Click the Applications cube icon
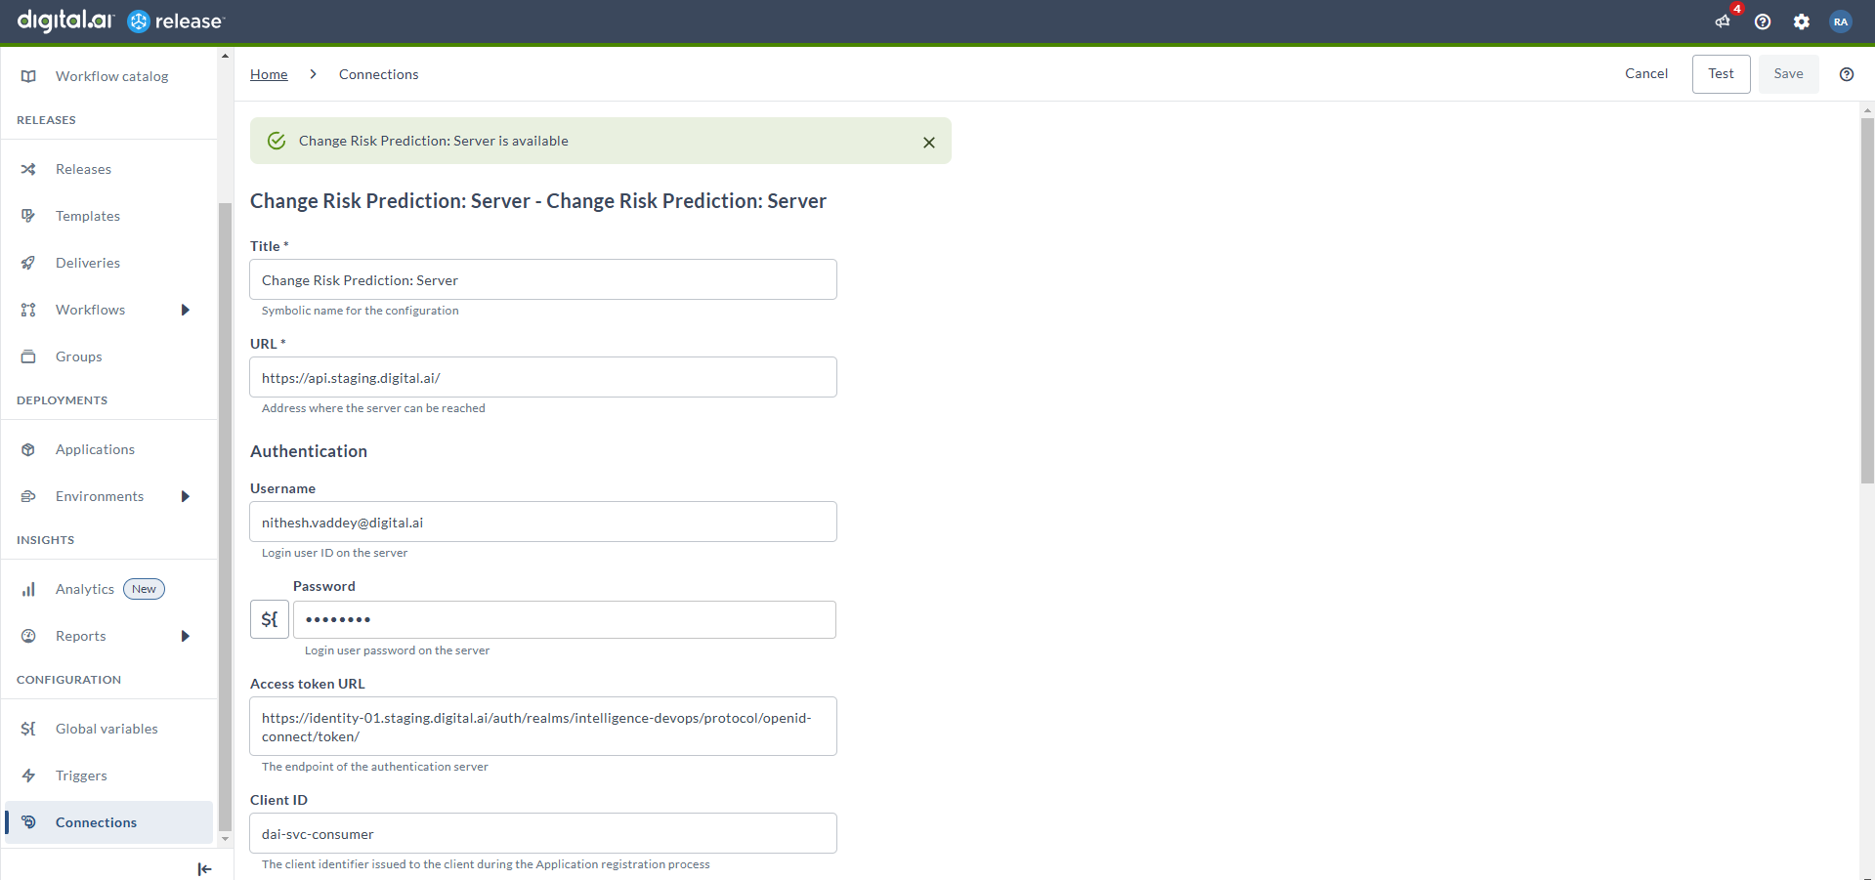The image size is (1875, 880). (x=28, y=449)
